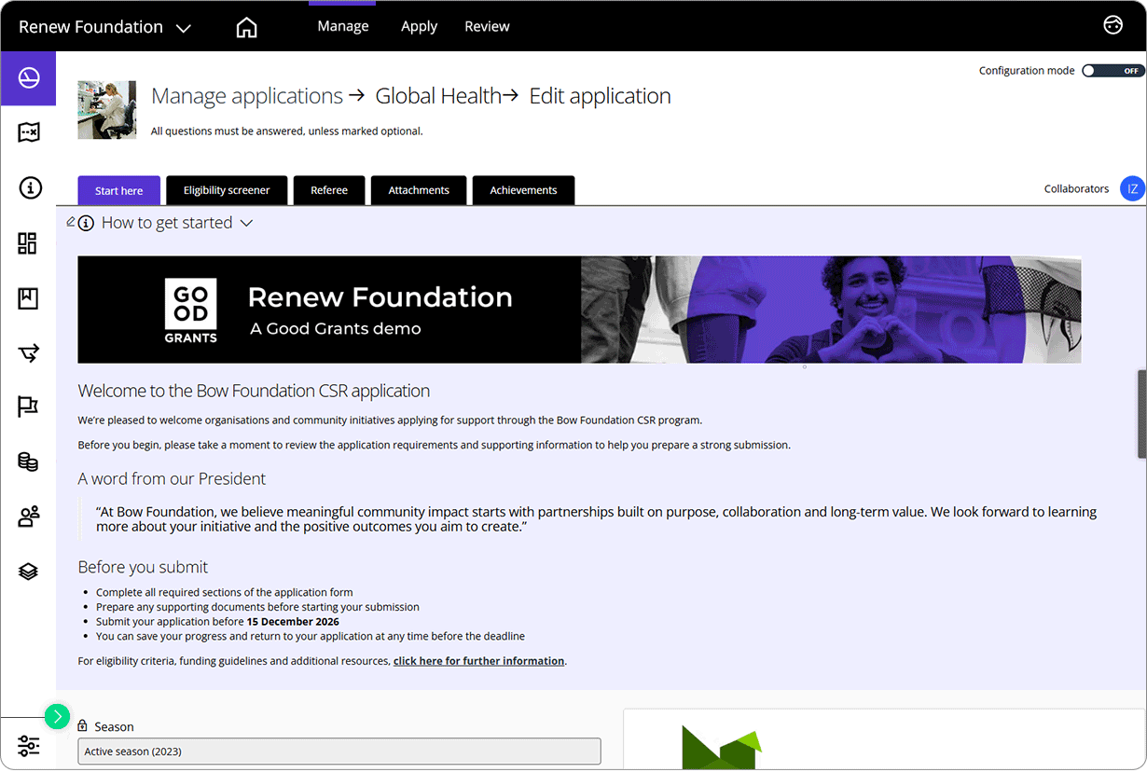Click the lock icon next to Season
The image size is (1147, 772).
click(x=83, y=725)
